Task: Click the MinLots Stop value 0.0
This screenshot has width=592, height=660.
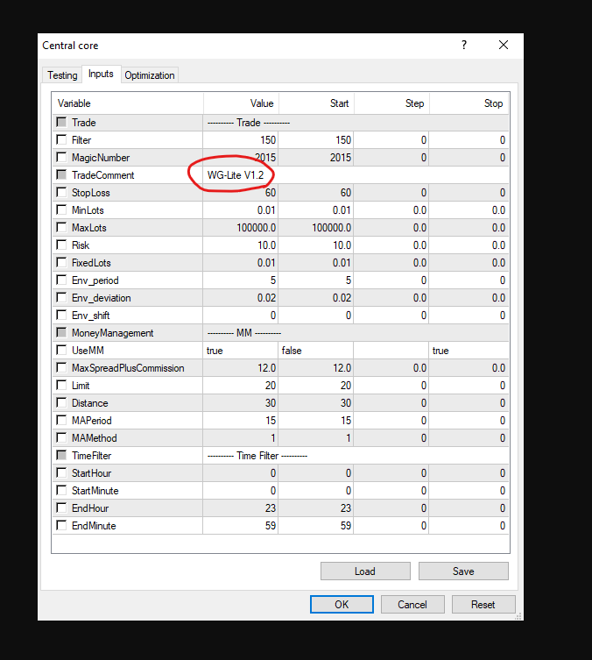Action: point(469,210)
